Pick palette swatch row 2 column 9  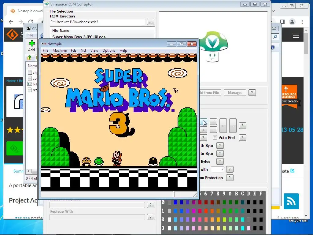[224, 219]
